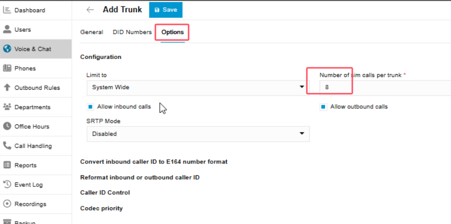Switch to the General tab

coord(91,32)
